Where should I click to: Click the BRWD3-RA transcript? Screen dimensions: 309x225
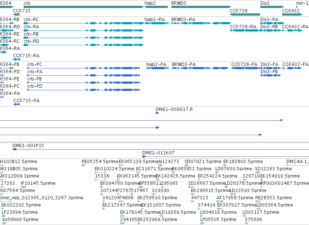(x=201, y=23)
